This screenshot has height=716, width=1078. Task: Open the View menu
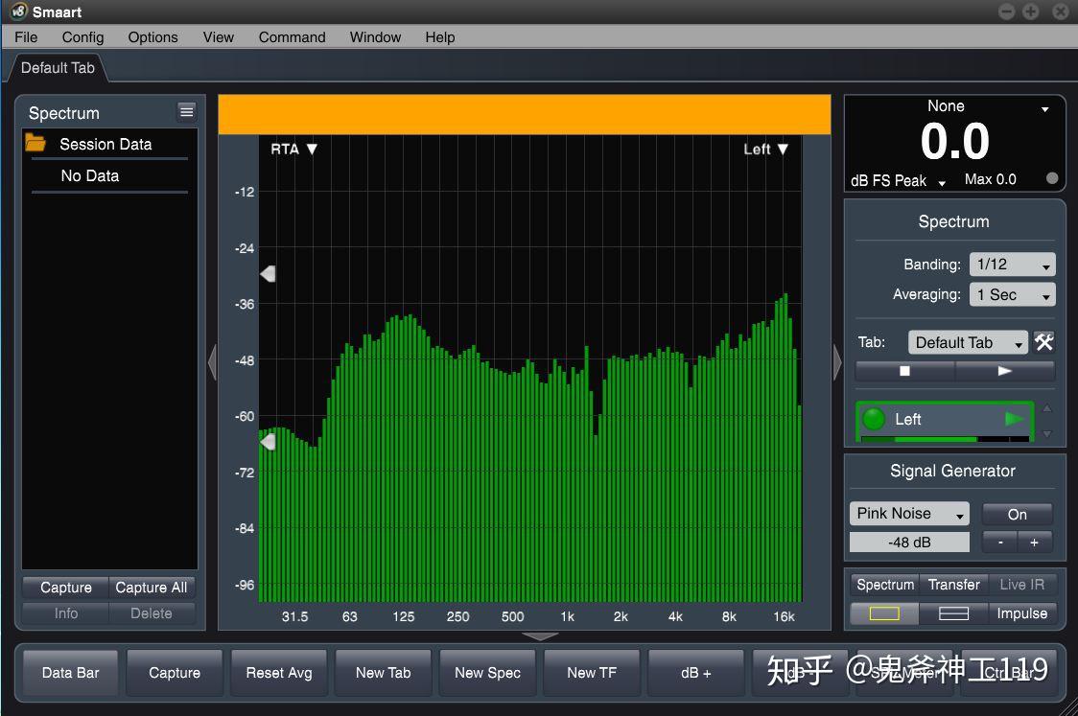click(x=218, y=37)
